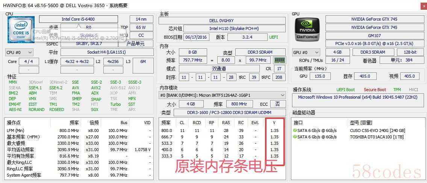Click the green status icon beside CUSO drive

pos(295,130)
